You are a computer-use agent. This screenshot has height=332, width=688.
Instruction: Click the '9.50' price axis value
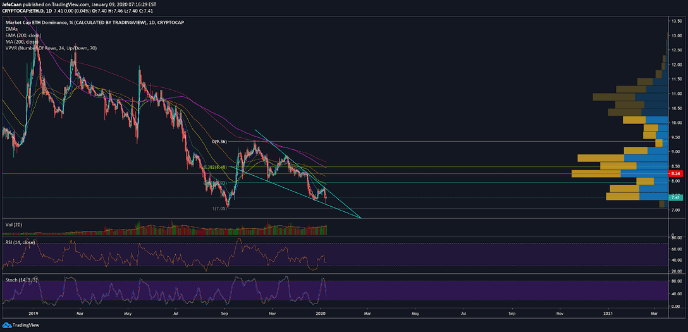click(x=675, y=137)
